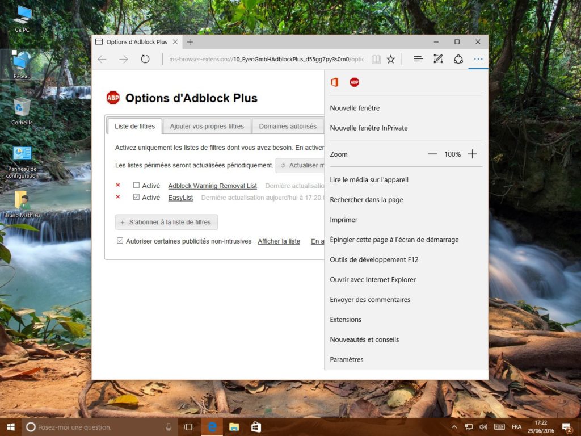Refresh the page with reload icon
Image resolution: width=581 pixels, height=436 pixels.
(x=145, y=59)
